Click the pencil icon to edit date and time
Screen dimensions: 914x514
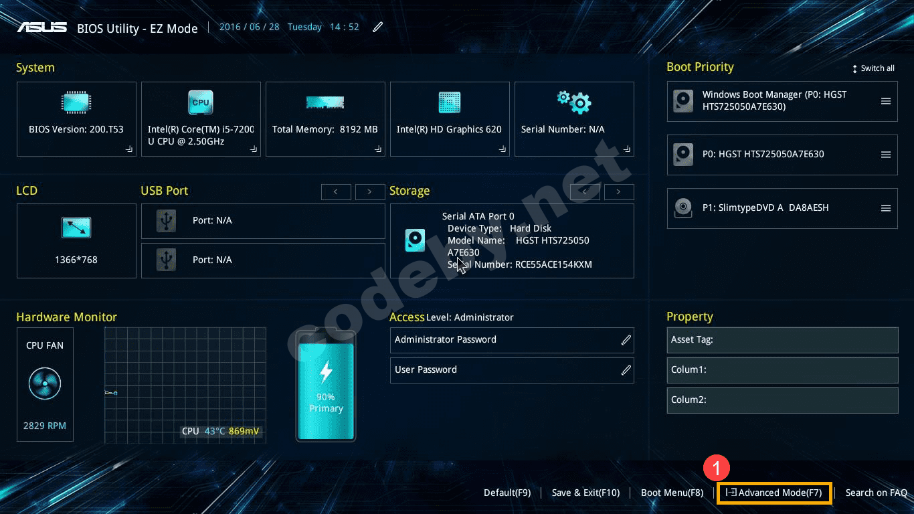[378, 27]
